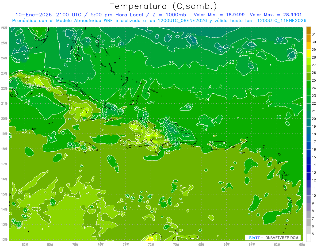Pick the white swatch below legend value 5
This screenshot has height=248, width=321.
pyautogui.click(x=308, y=238)
